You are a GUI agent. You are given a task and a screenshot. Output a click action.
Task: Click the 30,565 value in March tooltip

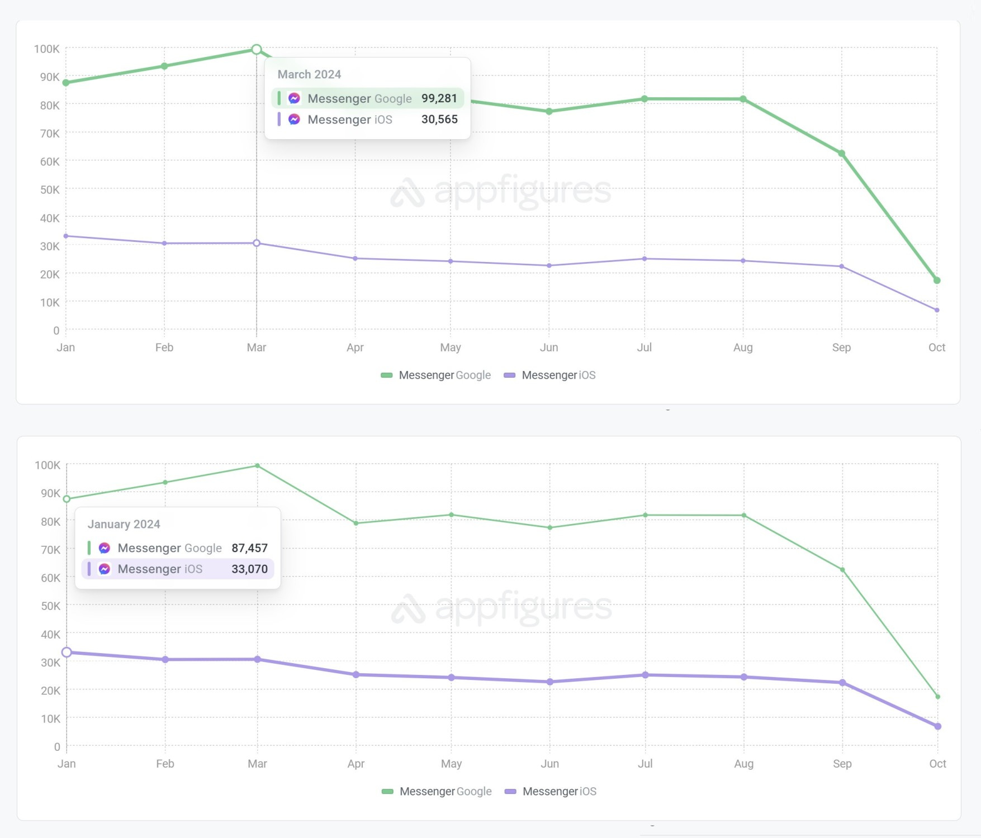439,120
